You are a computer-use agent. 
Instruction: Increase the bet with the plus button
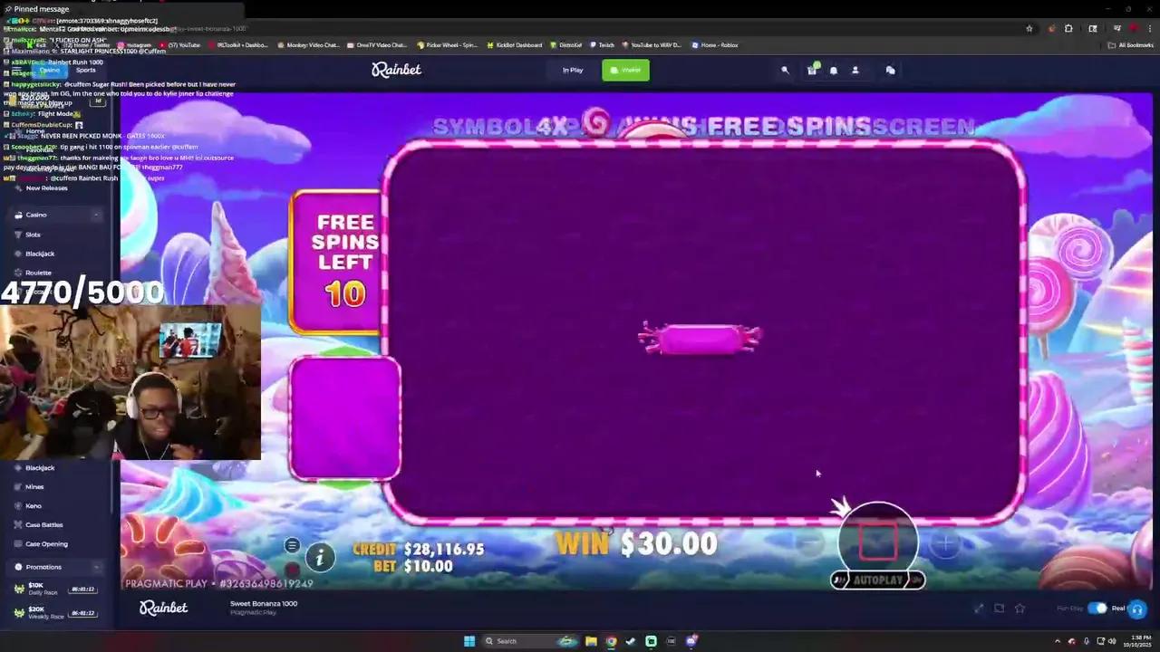(x=945, y=543)
